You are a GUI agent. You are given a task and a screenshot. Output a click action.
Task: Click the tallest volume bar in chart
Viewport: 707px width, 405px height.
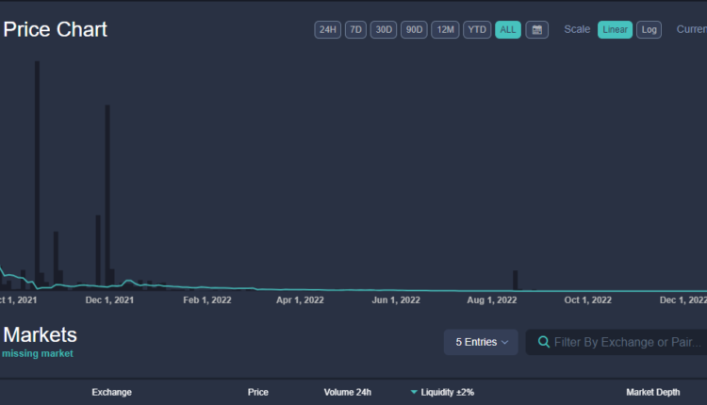(x=37, y=170)
